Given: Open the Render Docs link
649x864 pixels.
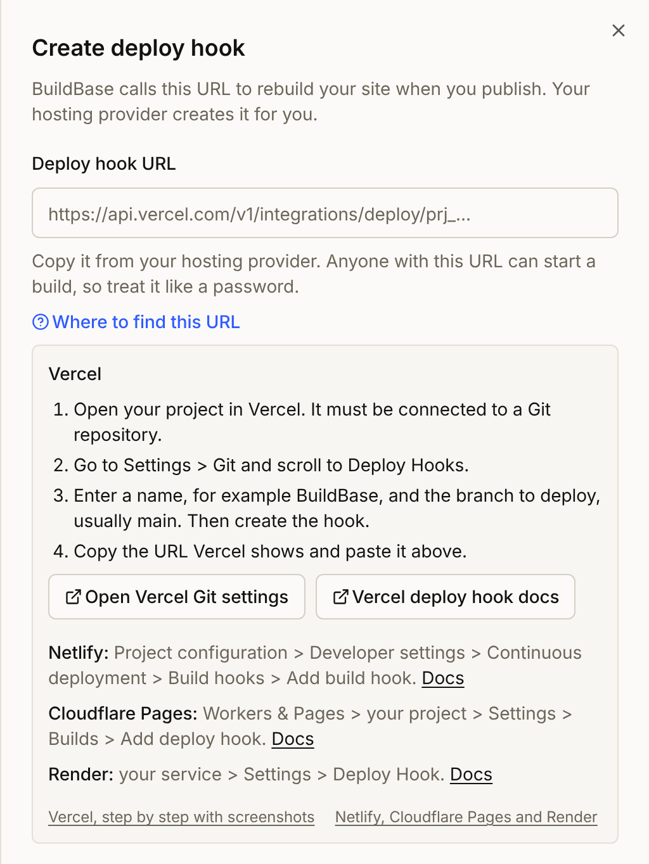Looking at the screenshot, I should [471, 774].
